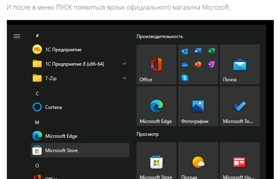Open the Фотографии tile
Viewport: 277px width, 179px height.
pyautogui.click(x=198, y=106)
